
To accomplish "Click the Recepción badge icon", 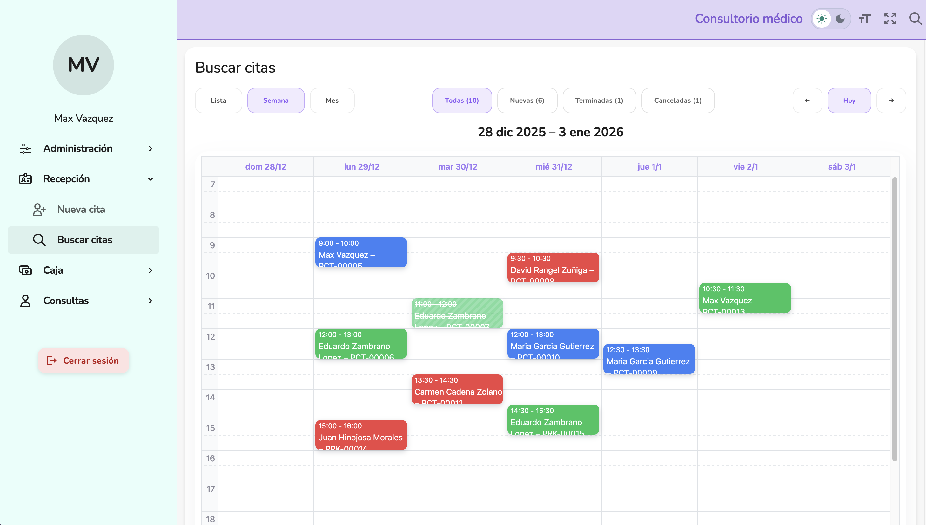I will click(25, 179).
